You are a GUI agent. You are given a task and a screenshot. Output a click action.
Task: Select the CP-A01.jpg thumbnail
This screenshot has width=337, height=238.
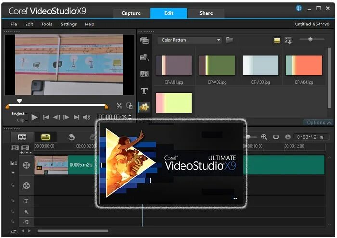pyautogui.click(x=174, y=65)
